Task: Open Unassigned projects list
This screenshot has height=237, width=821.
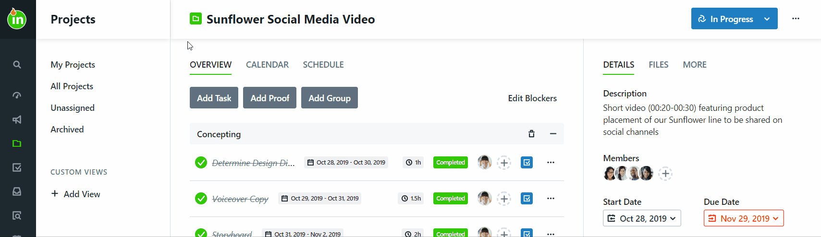Action: [73, 108]
